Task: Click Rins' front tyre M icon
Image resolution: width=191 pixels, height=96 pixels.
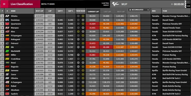Action: pos(78,31)
